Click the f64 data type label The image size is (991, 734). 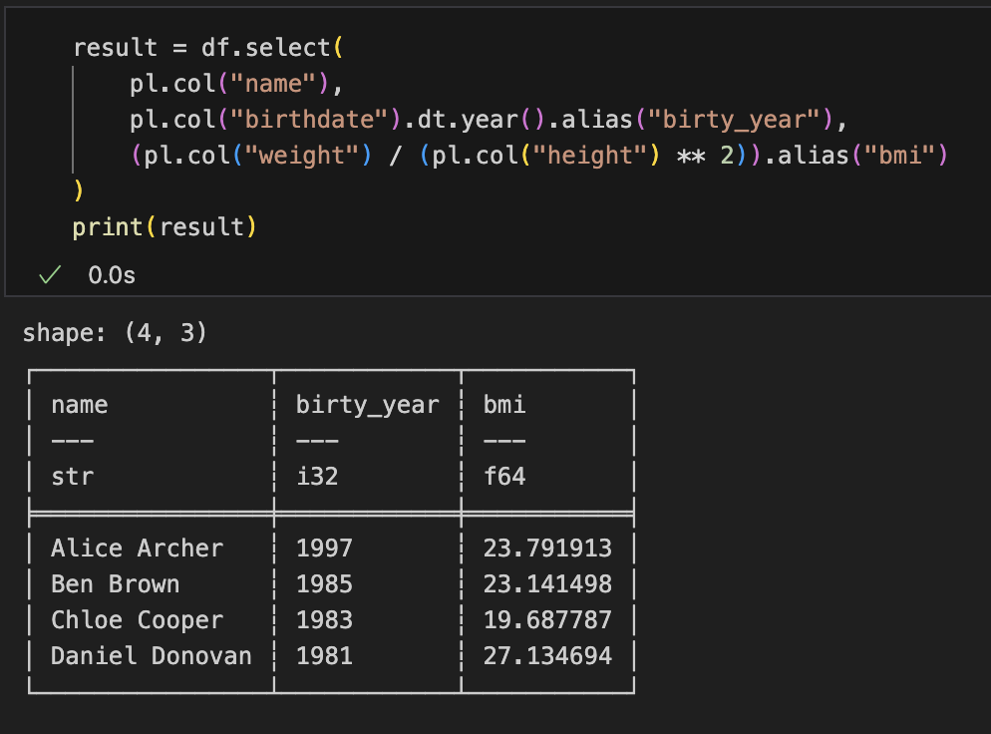pos(504,476)
